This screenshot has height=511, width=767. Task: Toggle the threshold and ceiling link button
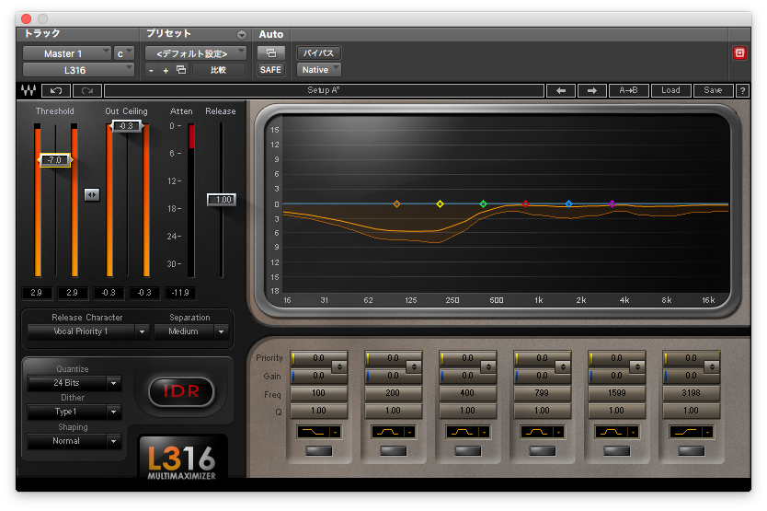[91, 195]
